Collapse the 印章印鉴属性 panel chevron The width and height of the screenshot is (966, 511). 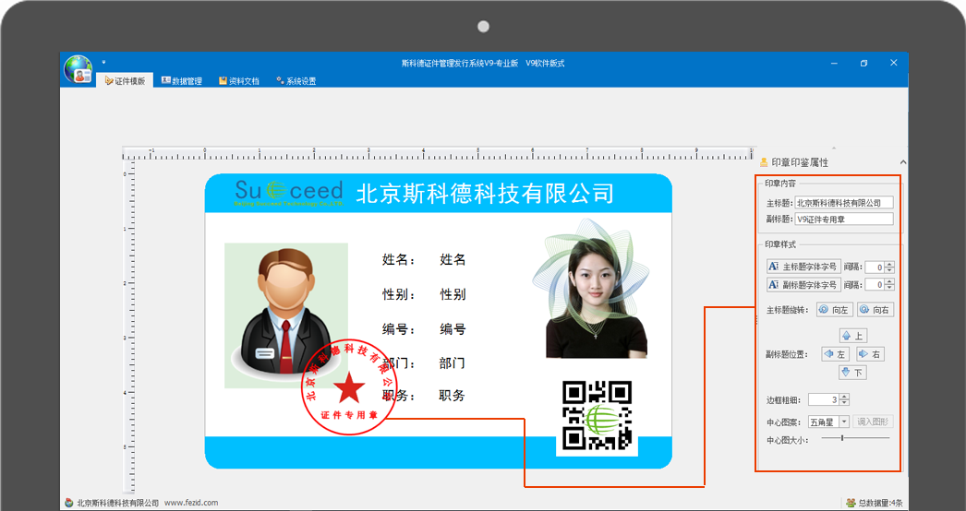click(902, 162)
